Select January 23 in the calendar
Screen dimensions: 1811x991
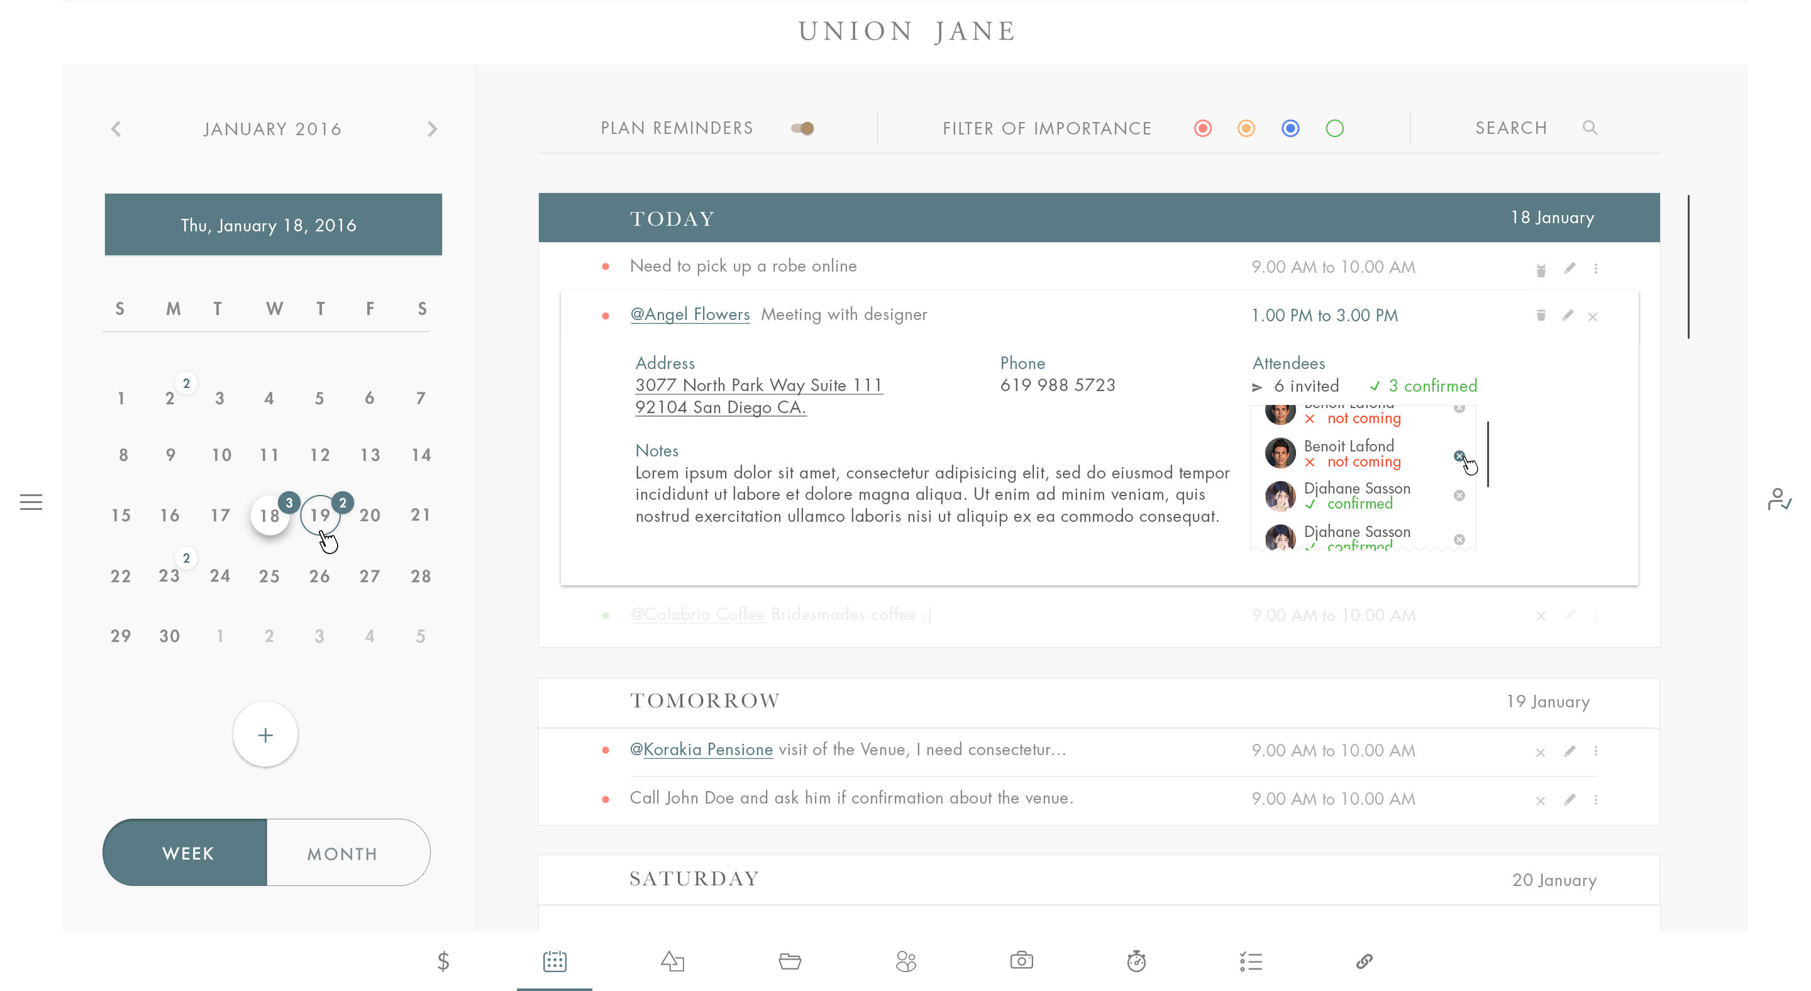[x=169, y=575]
